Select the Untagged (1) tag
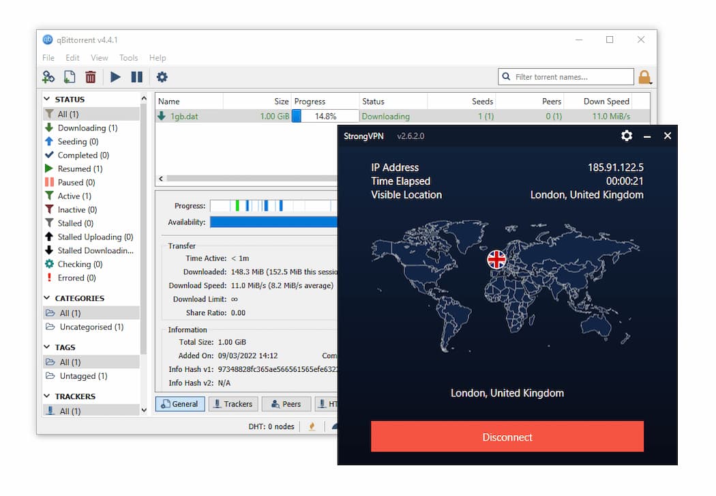This screenshot has height=496, width=716. [91, 376]
